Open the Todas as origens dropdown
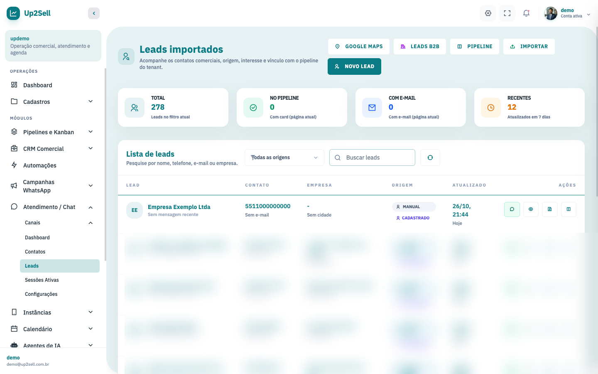 [284, 157]
